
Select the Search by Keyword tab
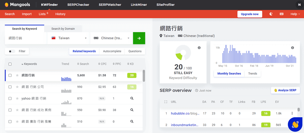25,29
